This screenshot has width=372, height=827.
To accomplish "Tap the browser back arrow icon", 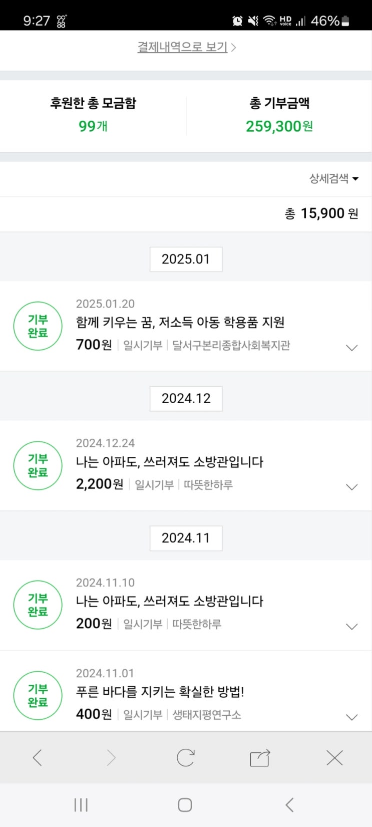I will coord(37,757).
